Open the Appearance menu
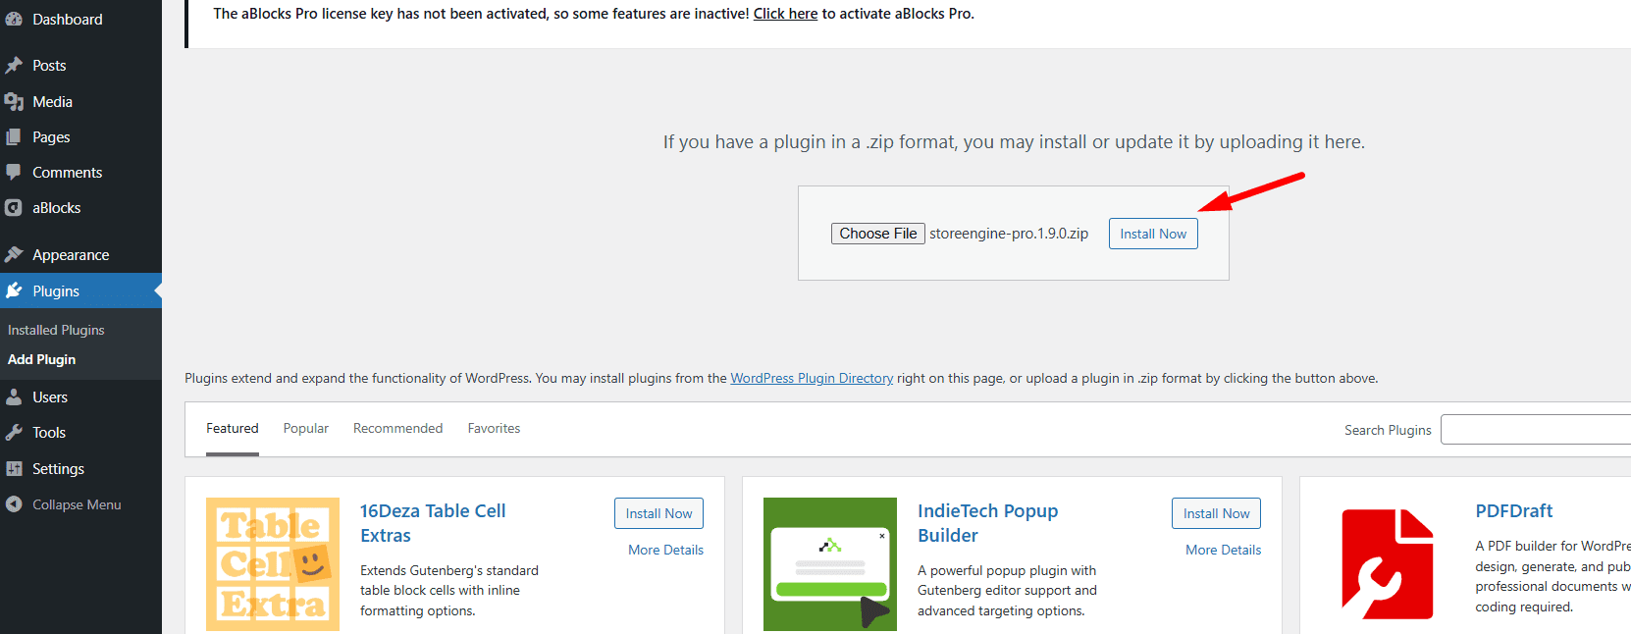This screenshot has height=634, width=1631. [80, 255]
